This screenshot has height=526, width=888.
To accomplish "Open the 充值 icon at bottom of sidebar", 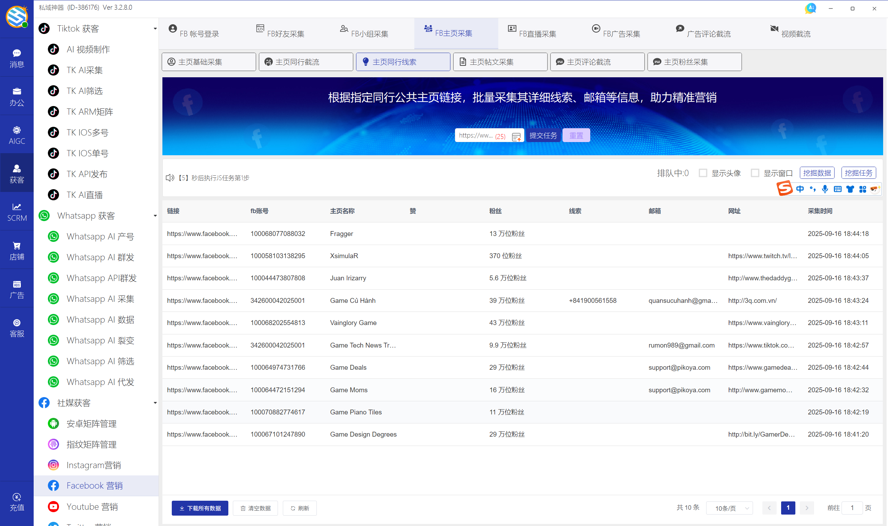I will 17,501.
